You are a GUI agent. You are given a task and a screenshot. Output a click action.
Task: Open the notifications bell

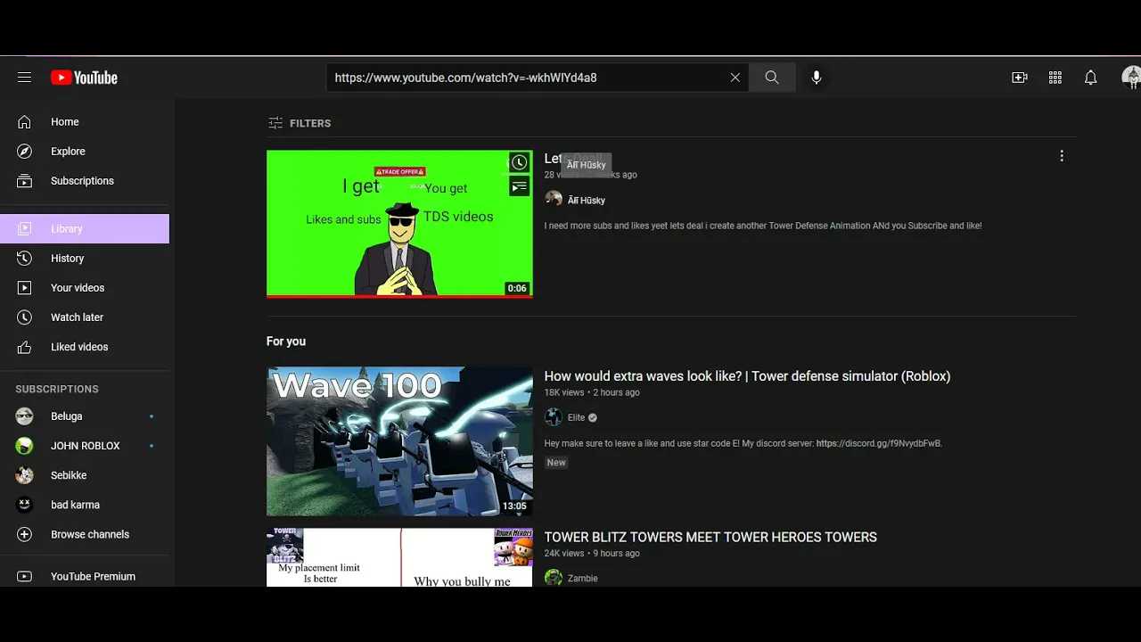point(1090,78)
